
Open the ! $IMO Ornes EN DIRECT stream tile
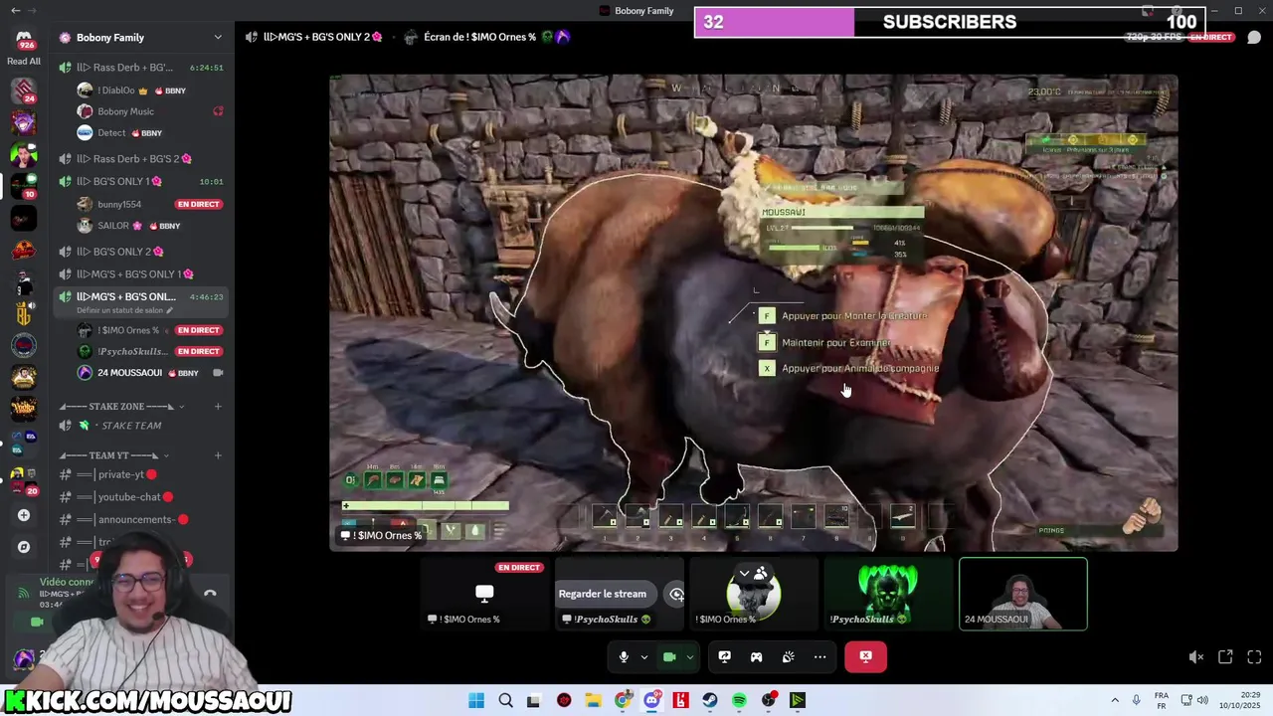tap(484, 594)
